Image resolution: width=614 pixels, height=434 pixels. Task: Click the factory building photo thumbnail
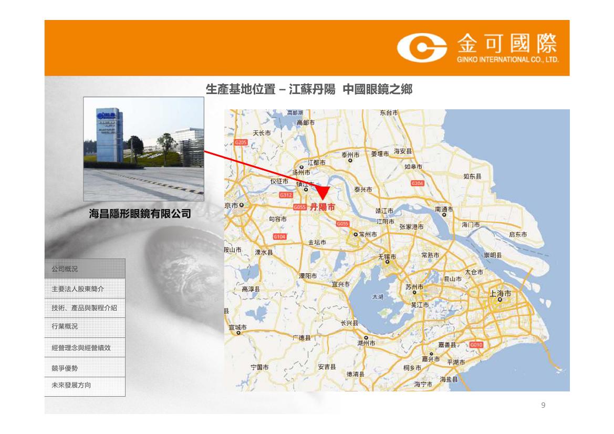144,149
